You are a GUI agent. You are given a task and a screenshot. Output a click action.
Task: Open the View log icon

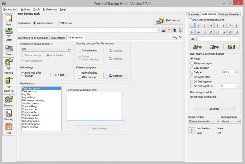9,113
